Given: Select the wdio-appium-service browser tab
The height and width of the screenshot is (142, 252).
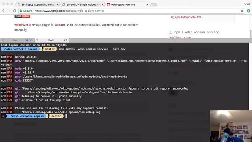Looking at the screenshot, I should (124, 4).
